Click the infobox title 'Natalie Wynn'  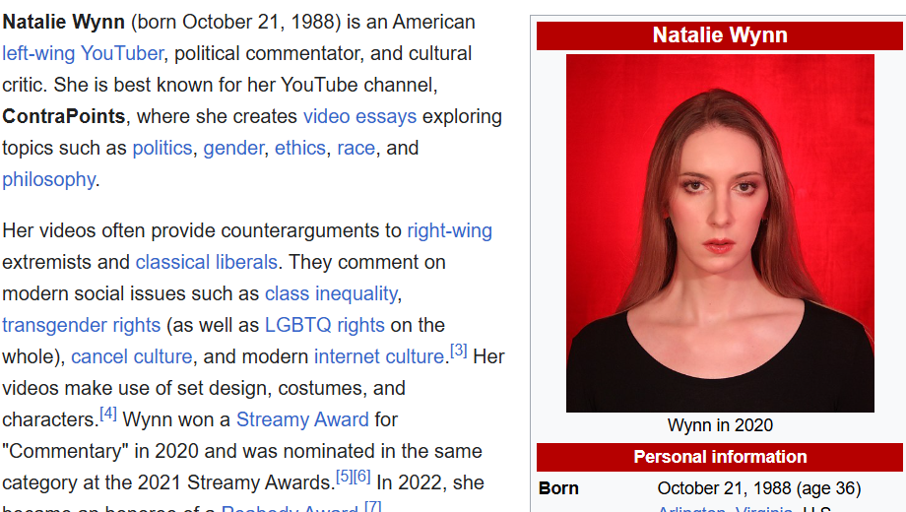720,35
